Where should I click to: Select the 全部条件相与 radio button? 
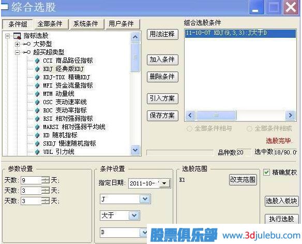[189, 128]
